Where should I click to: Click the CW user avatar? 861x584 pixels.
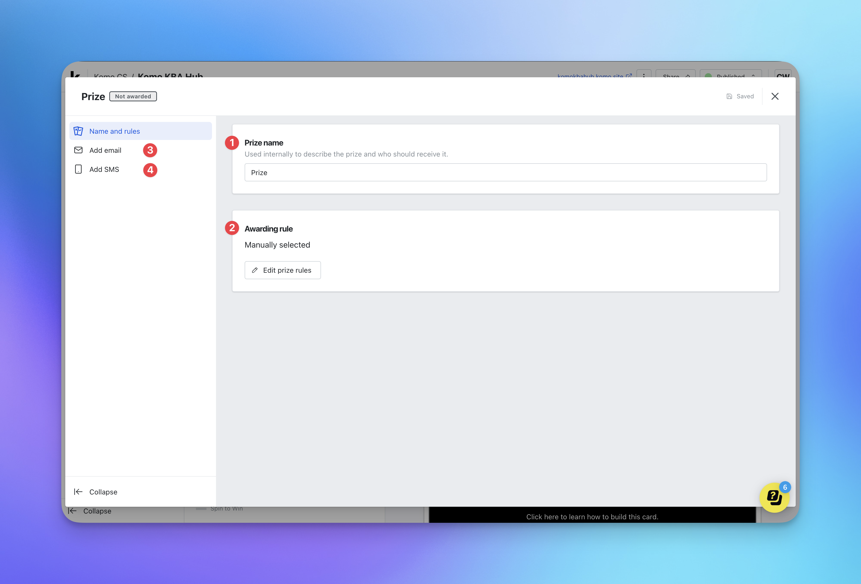pos(782,75)
